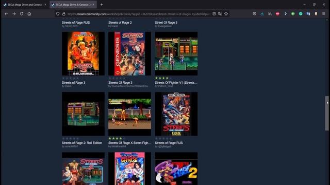The width and height of the screenshot is (330, 185).
Task: Open Streets Of Fighter V1 gameplay thumbnail
Action: [x=176, y=53]
